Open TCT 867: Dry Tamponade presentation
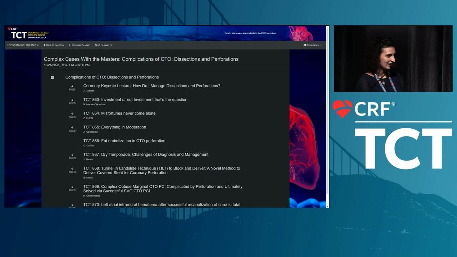The height and width of the screenshot is (257, 457). [x=146, y=155]
